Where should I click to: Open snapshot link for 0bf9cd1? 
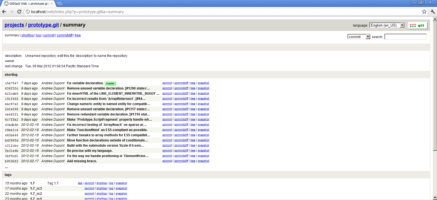pos(203,156)
